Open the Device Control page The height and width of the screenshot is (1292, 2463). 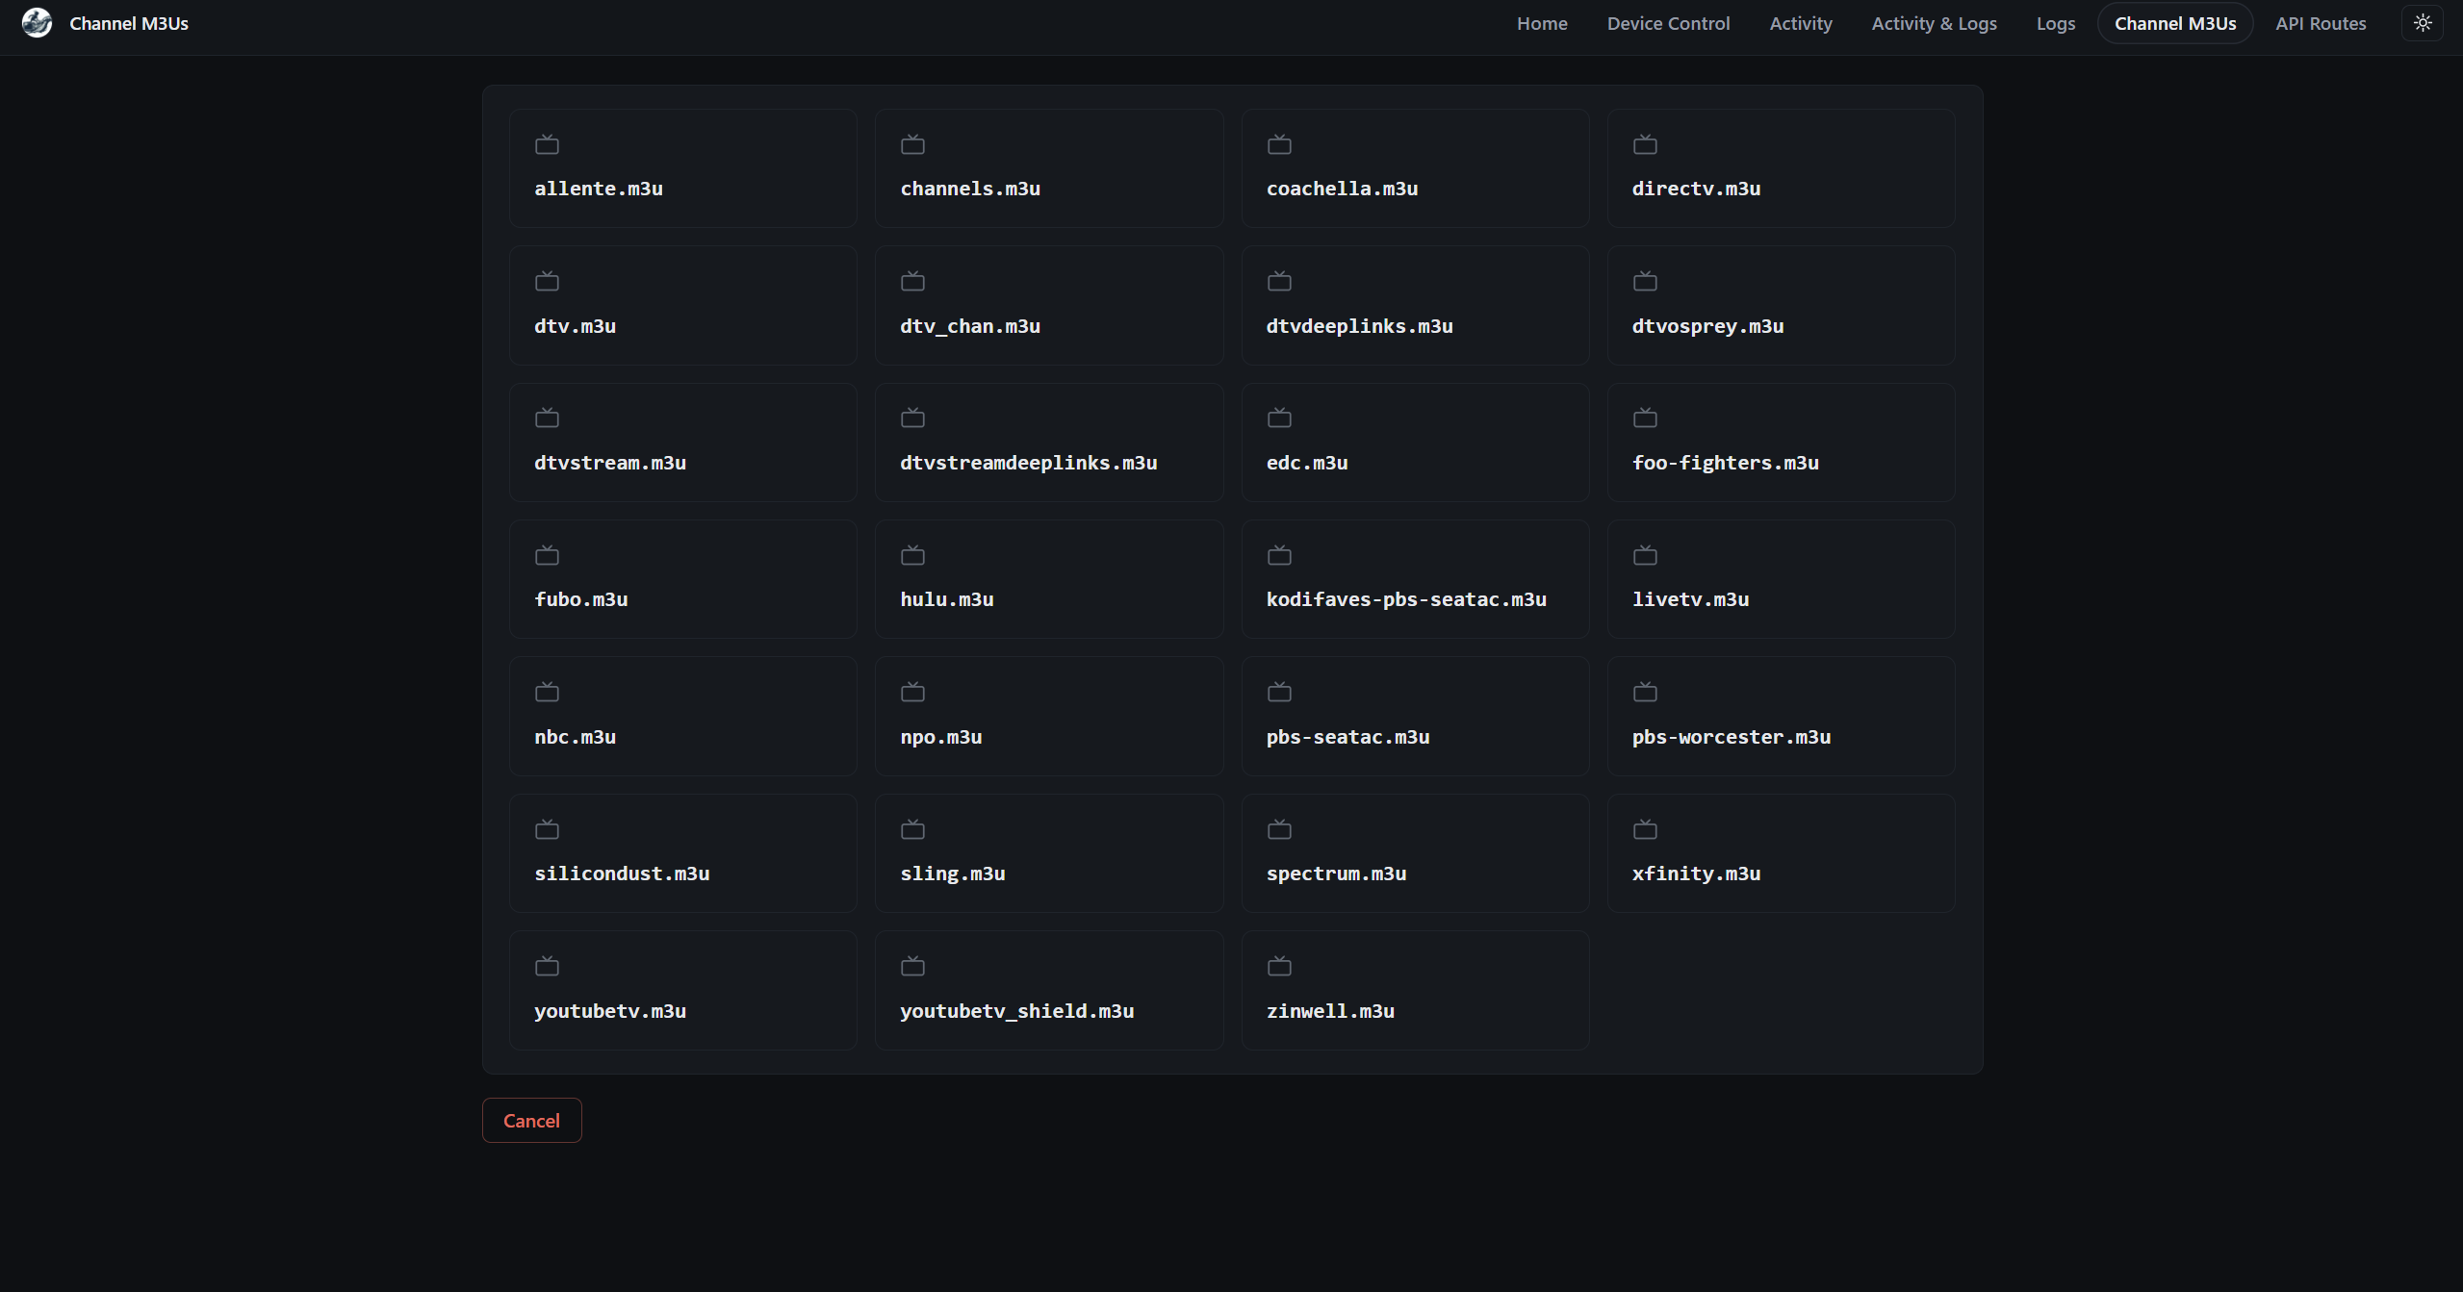point(1668,23)
